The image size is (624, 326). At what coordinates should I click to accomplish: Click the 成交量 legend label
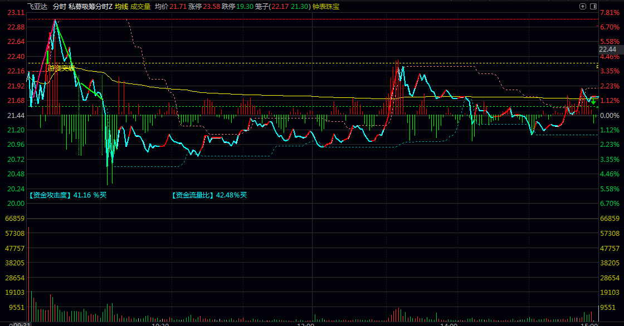point(140,6)
